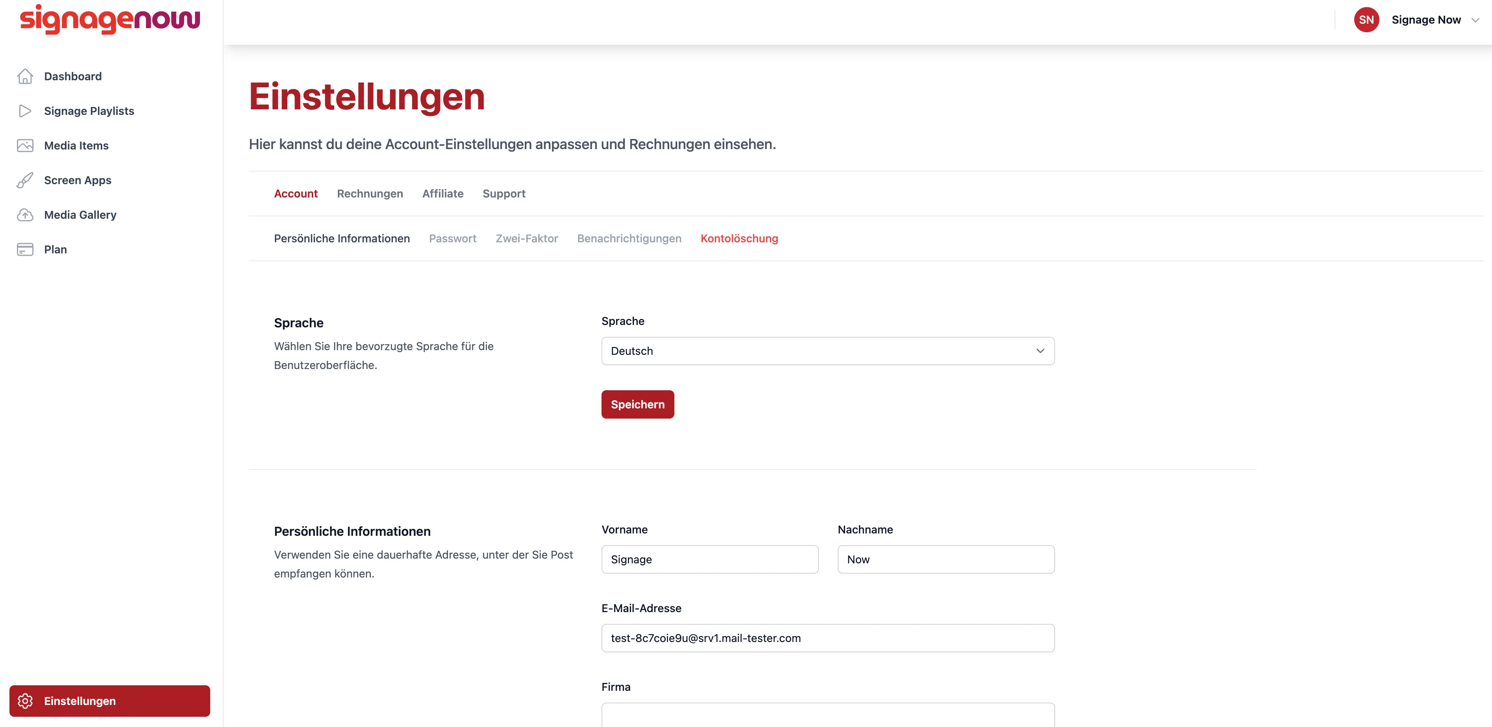Open the Plan page
The height and width of the screenshot is (727, 1492).
coord(55,249)
